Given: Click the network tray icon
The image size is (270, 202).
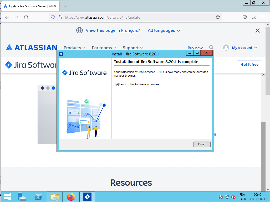Looking at the screenshot, I should (x=227, y=197).
